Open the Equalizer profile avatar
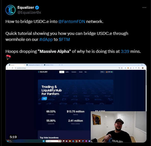Screen dimensions: 151x146 10,10
